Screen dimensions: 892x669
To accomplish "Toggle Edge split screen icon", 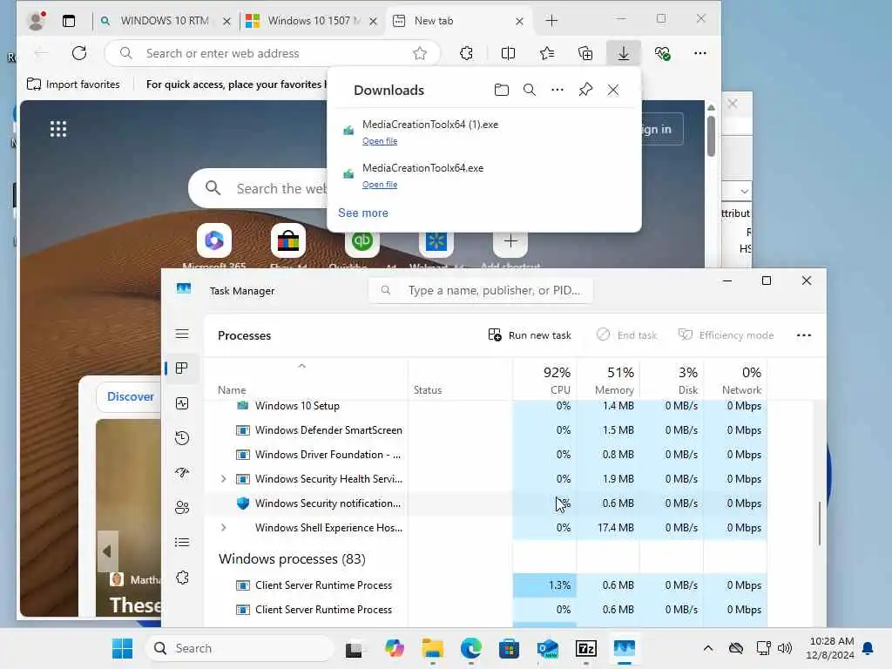I will click(508, 53).
